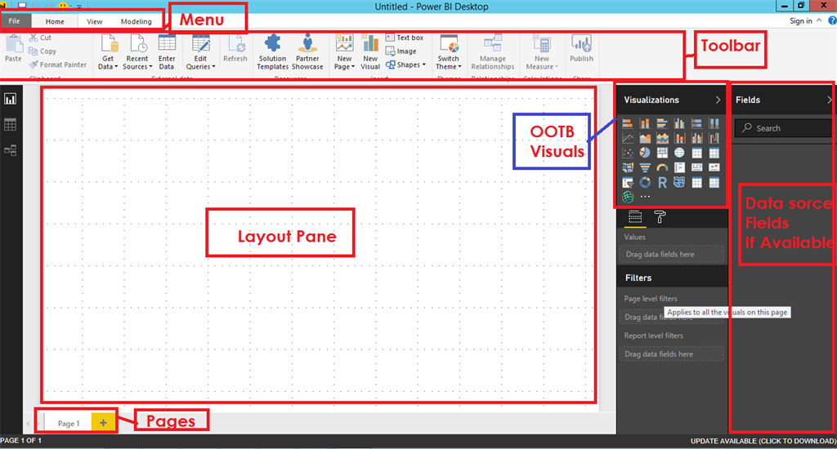Insert a Text box
837x449 pixels.
(405, 38)
